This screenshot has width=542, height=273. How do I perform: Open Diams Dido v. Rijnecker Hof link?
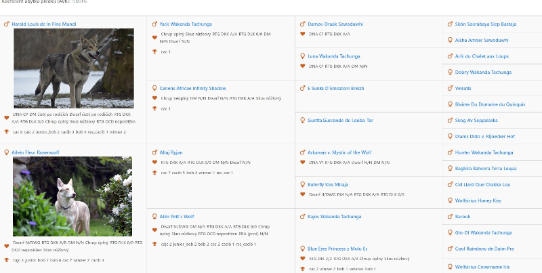coord(485,137)
